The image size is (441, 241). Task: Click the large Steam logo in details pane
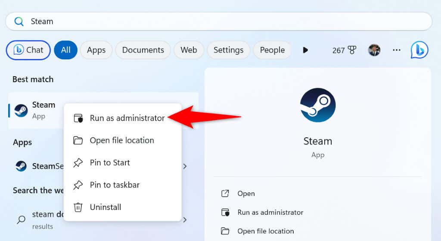(318, 105)
